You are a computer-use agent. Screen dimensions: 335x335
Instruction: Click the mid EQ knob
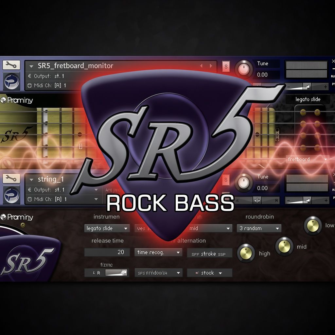284,246
